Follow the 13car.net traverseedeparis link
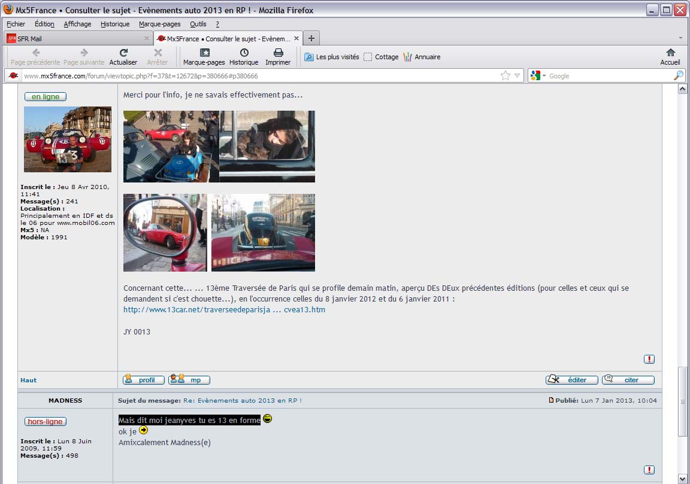 224,309
